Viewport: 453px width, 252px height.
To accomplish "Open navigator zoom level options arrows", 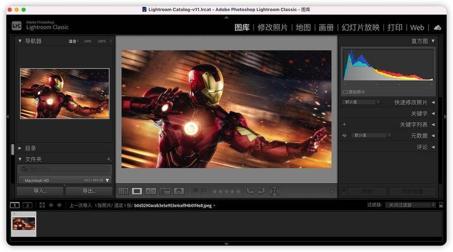I will [111, 41].
